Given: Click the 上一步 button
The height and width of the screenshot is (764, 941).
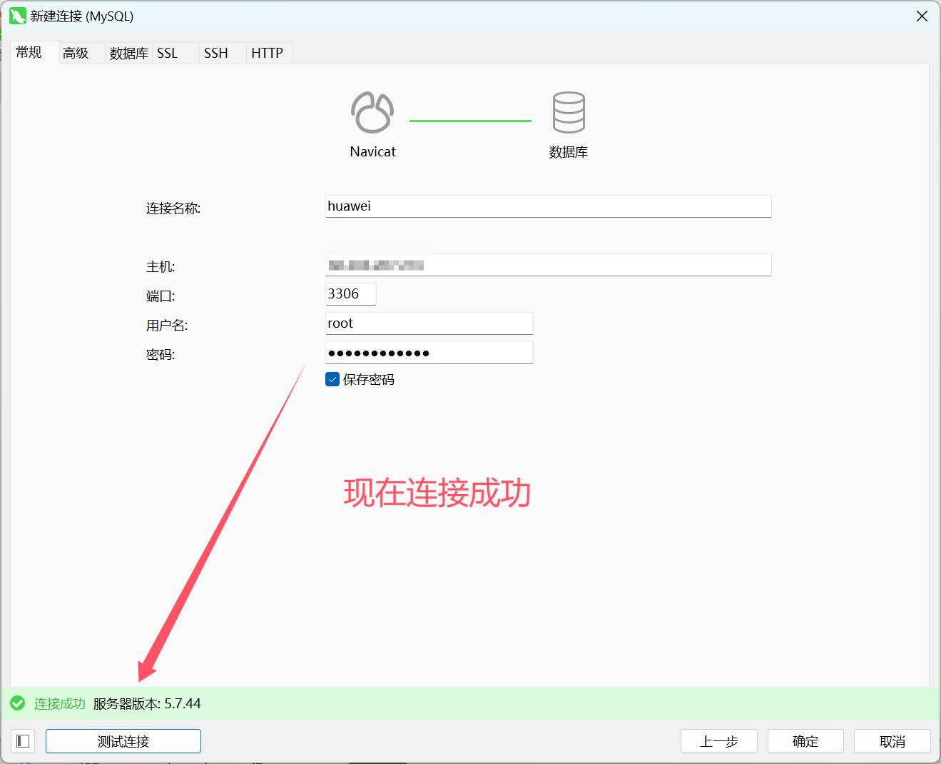Looking at the screenshot, I should pos(719,741).
